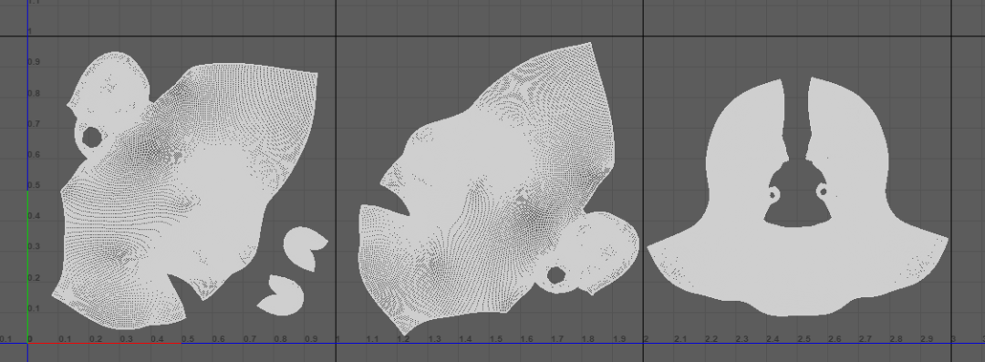Viewport: 985px width, 362px height.
Task: Click the "1.3" horizontal axis label
Action: coord(434,339)
